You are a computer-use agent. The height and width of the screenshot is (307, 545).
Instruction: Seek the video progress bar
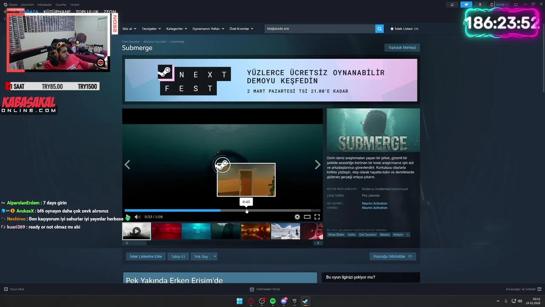point(222,210)
